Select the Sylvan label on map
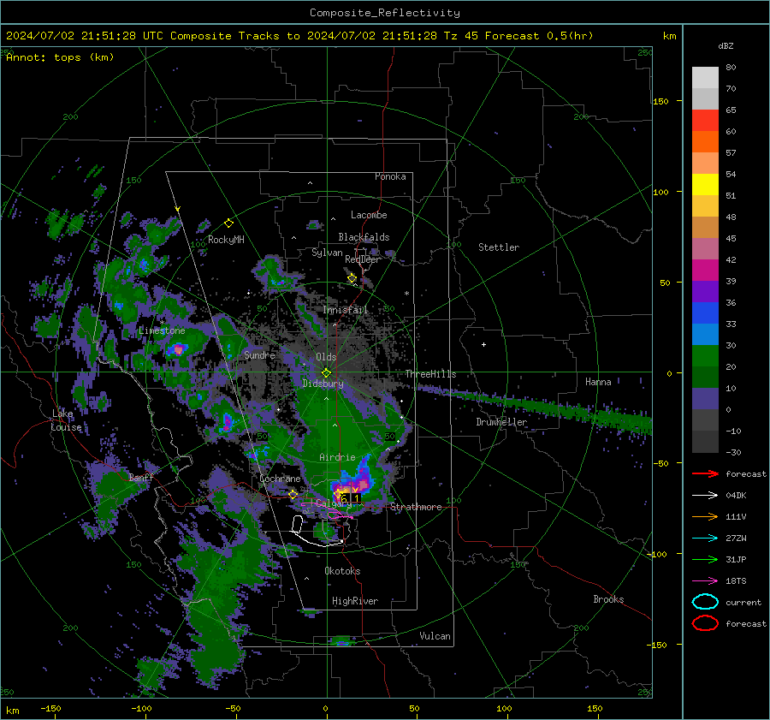This screenshot has height=720, width=770. (327, 253)
